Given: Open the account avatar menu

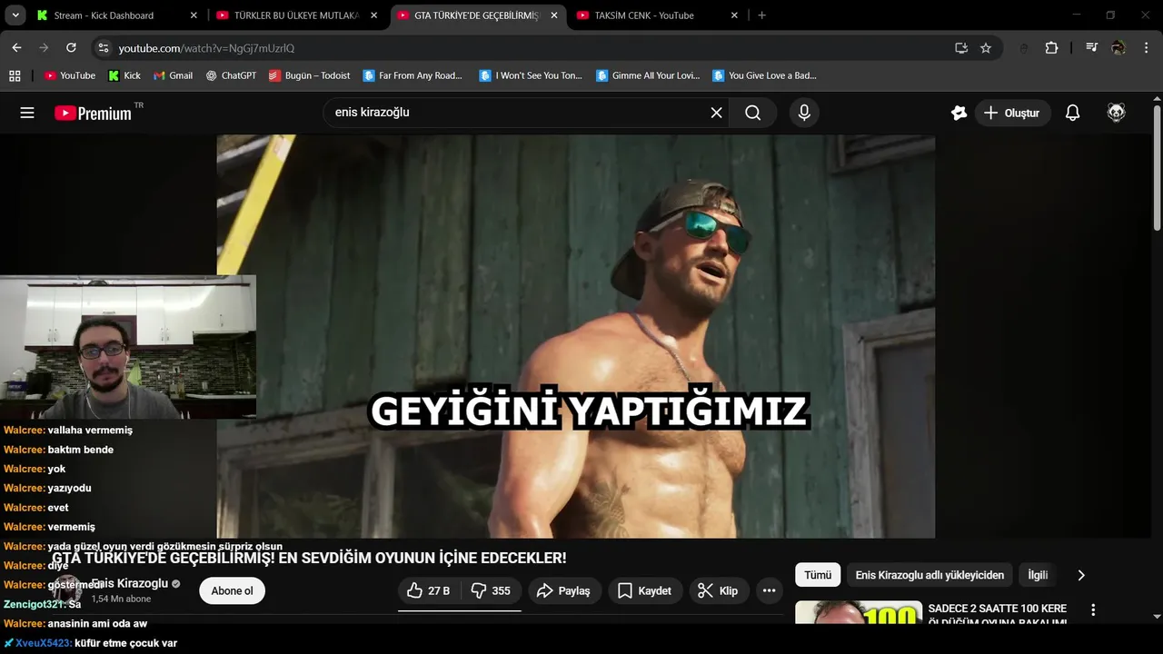Looking at the screenshot, I should [1117, 113].
